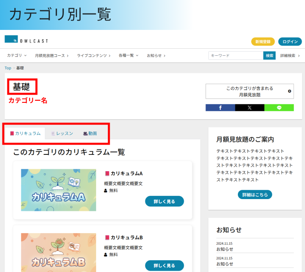Viewport: 305px width, 272px height.
Task: Open 月額見放題コース menu item
Action: (x=52, y=55)
